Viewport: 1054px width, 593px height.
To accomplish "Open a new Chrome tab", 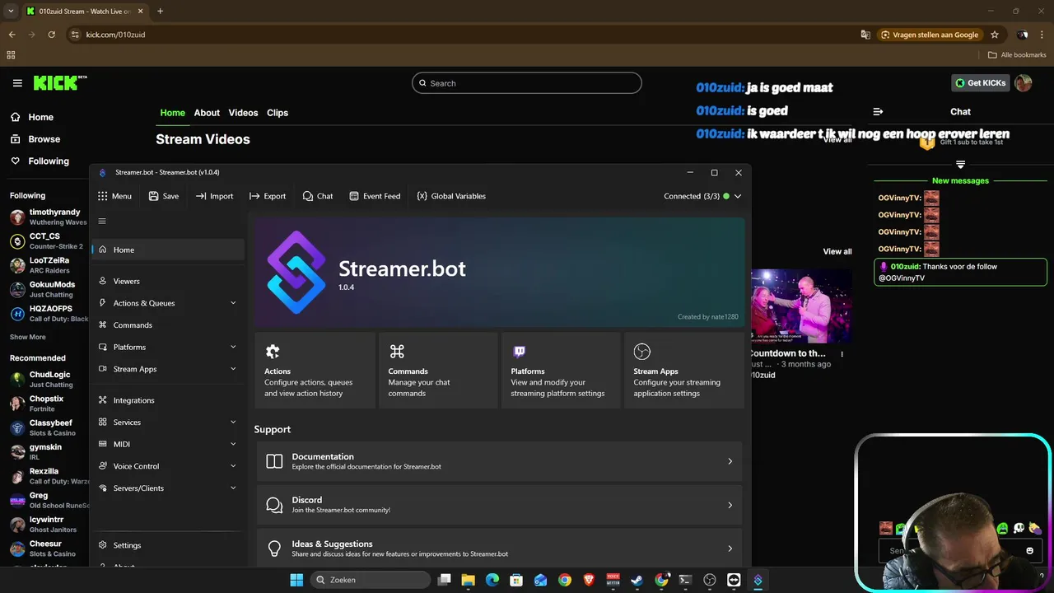I will click(160, 11).
